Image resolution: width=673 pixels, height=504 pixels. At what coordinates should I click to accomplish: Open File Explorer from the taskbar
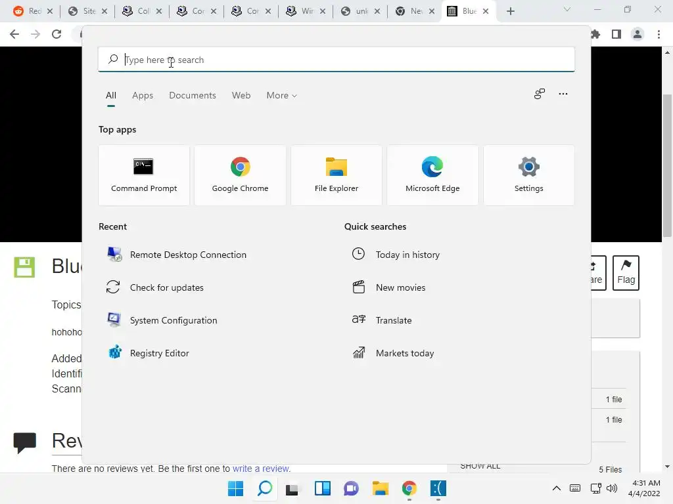pyautogui.click(x=381, y=488)
